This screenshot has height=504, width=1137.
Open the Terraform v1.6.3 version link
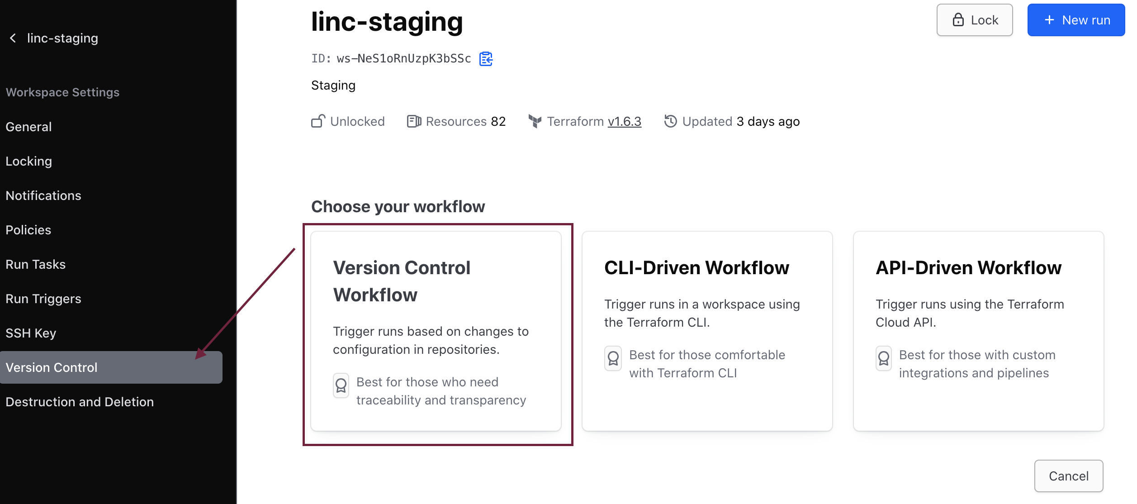pos(624,121)
